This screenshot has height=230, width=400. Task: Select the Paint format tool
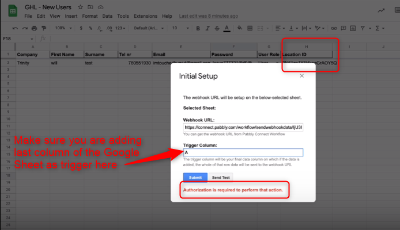(44, 28)
